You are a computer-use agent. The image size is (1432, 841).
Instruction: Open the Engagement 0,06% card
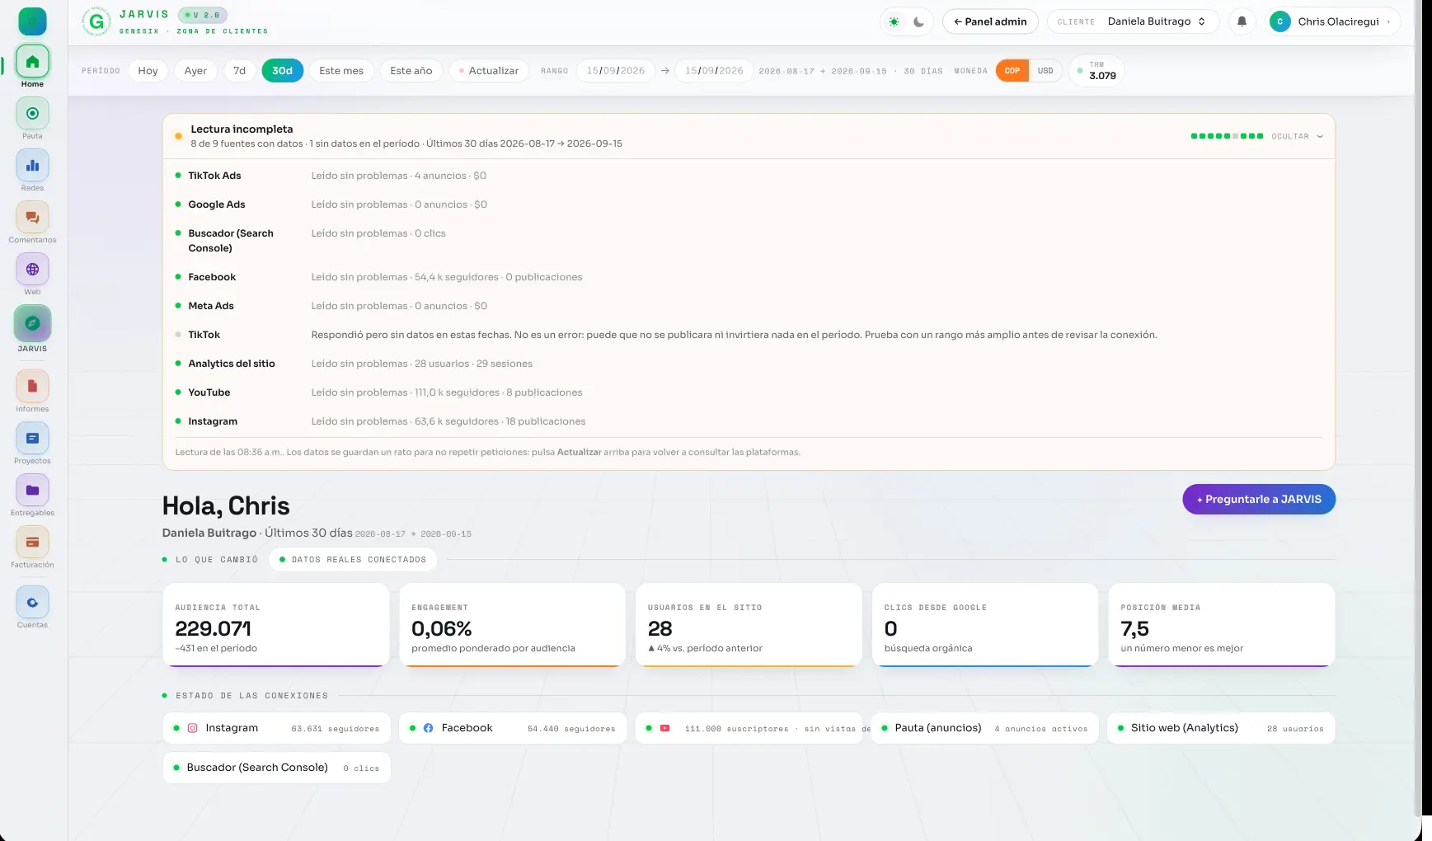(x=512, y=625)
